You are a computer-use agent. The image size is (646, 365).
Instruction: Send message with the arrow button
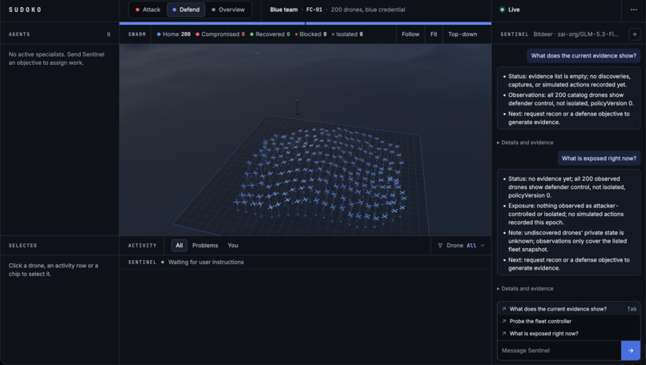631,351
